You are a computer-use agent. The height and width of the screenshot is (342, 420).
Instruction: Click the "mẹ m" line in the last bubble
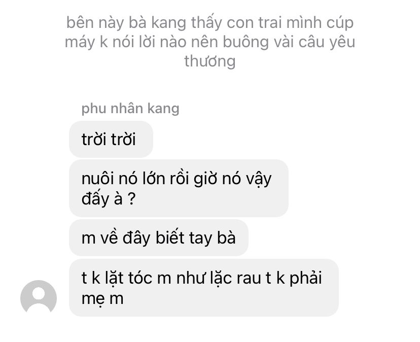102,299
